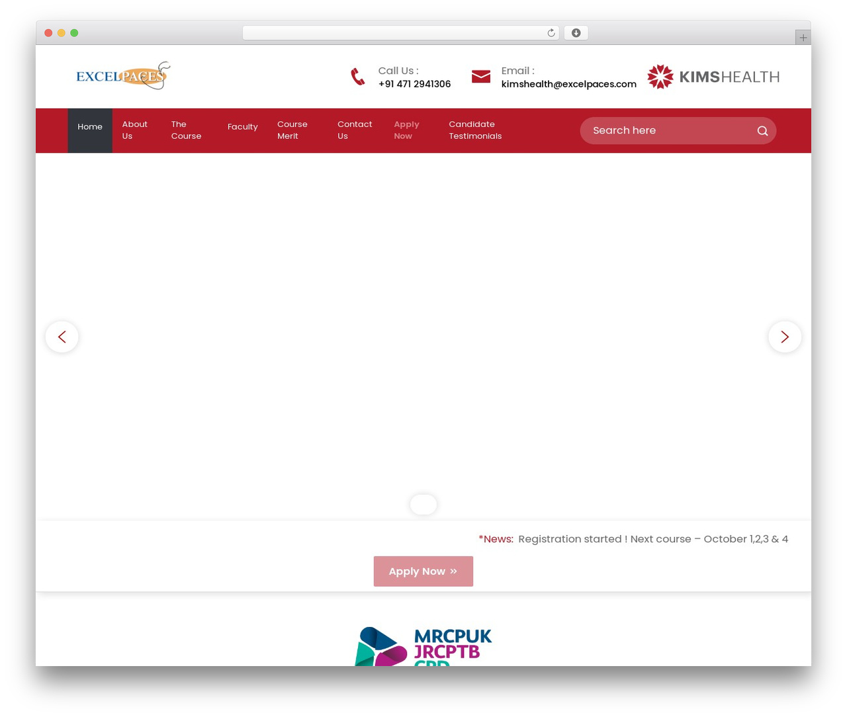Select the slider pagination dot
Viewport: 847px width, 717px height.
coord(423,505)
